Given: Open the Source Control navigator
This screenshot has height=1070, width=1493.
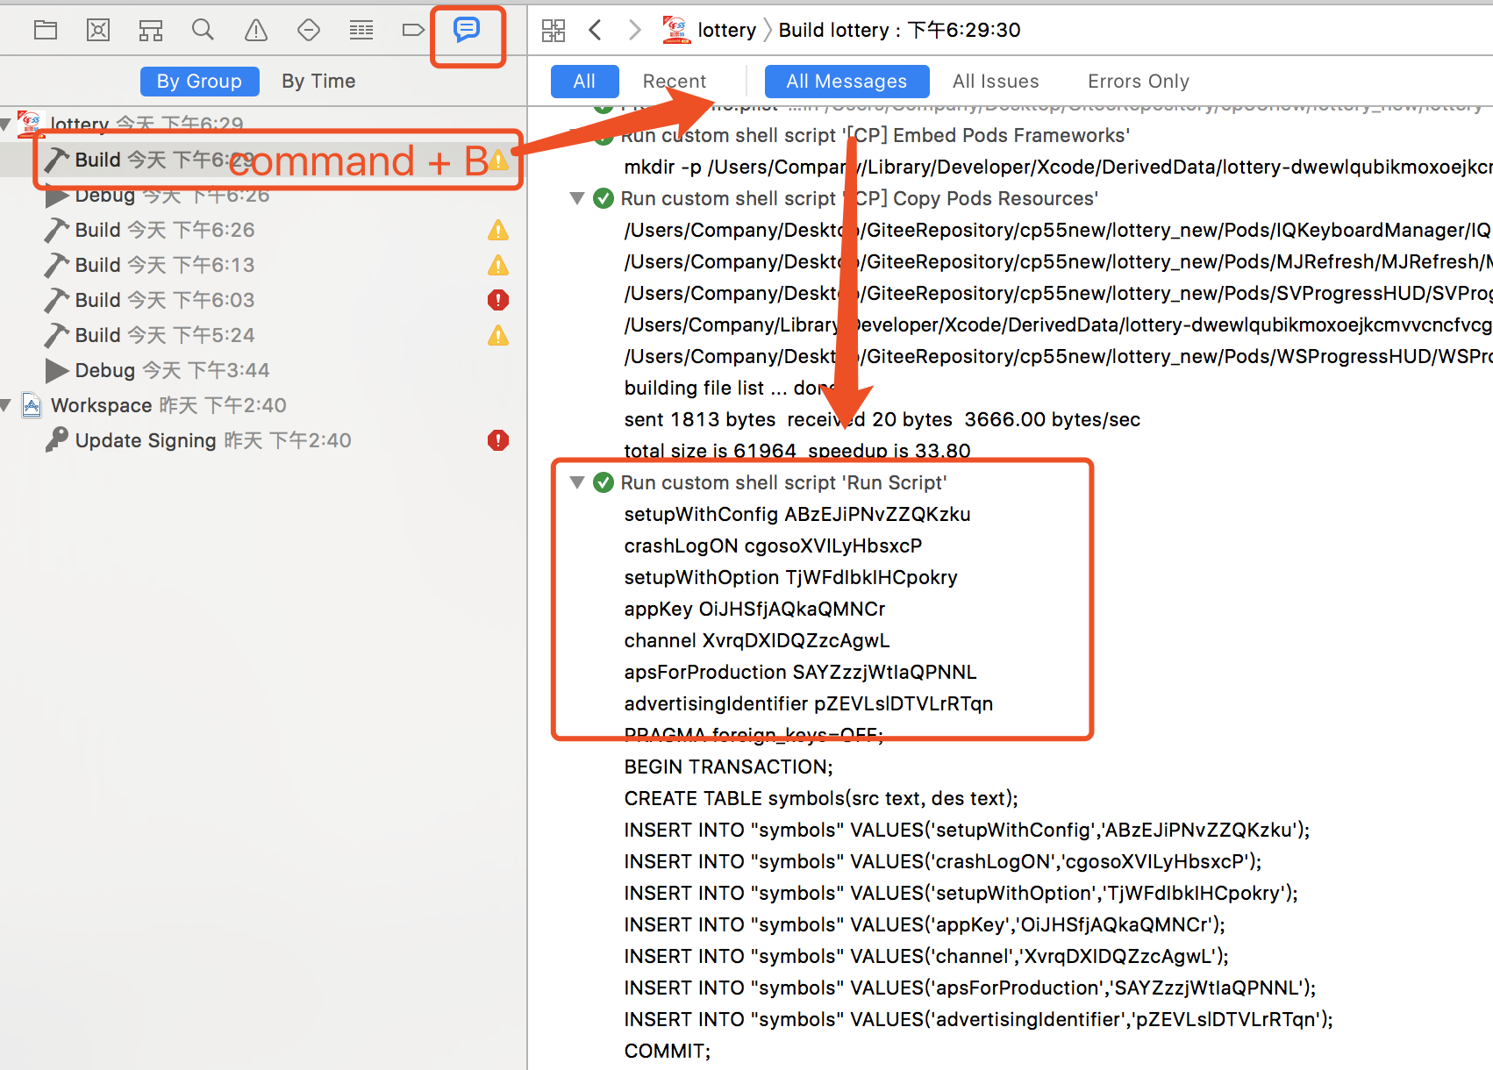Looking at the screenshot, I should 98,31.
